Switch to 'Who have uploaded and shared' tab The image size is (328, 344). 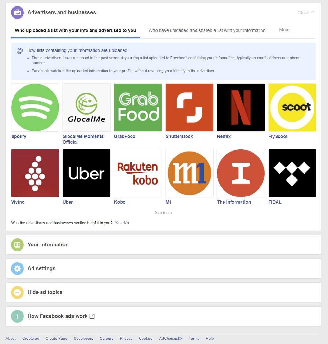[207, 30]
